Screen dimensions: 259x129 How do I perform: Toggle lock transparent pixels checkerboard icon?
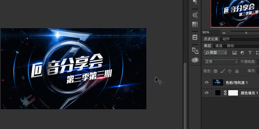pyautogui.click(x=215, y=71)
